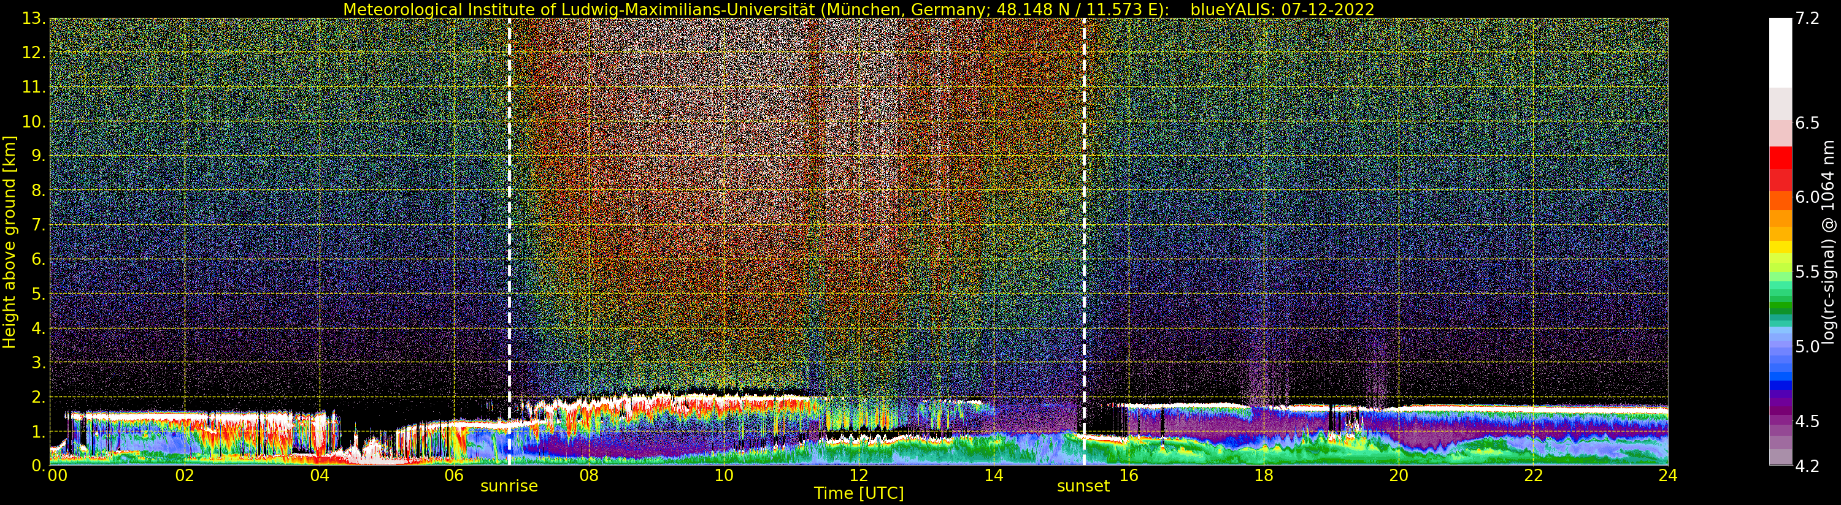Click height axis tick "11."
The image size is (1841, 505).
(x=34, y=87)
